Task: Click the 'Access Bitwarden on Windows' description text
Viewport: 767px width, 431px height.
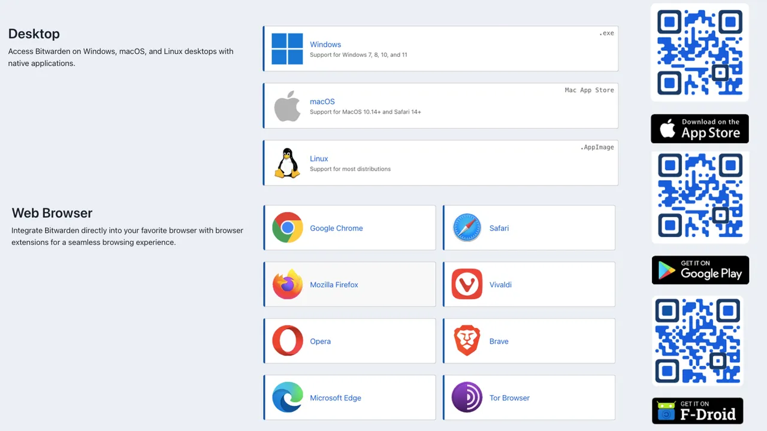Action: point(121,57)
